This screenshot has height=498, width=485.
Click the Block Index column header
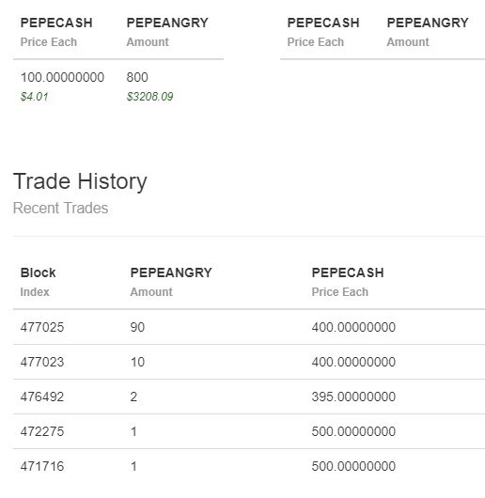[x=39, y=282]
